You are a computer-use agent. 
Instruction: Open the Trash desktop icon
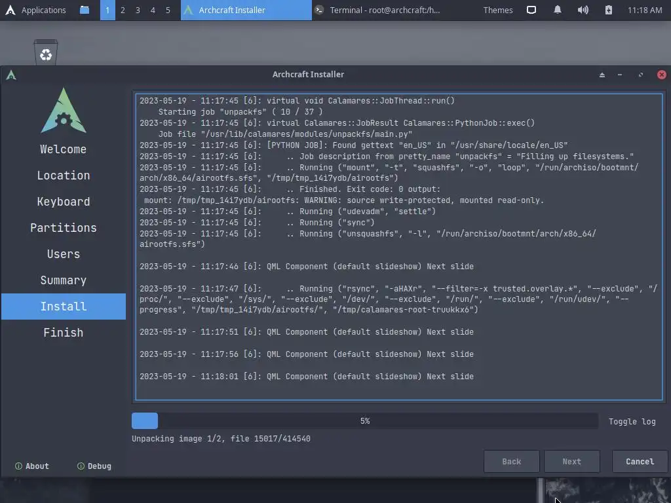(46, 52)
